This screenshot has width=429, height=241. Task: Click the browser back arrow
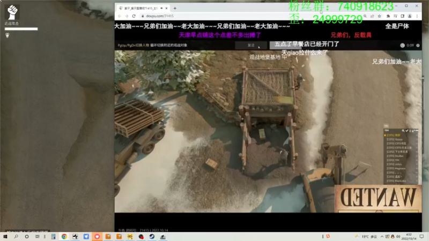(x=120, y=16)
